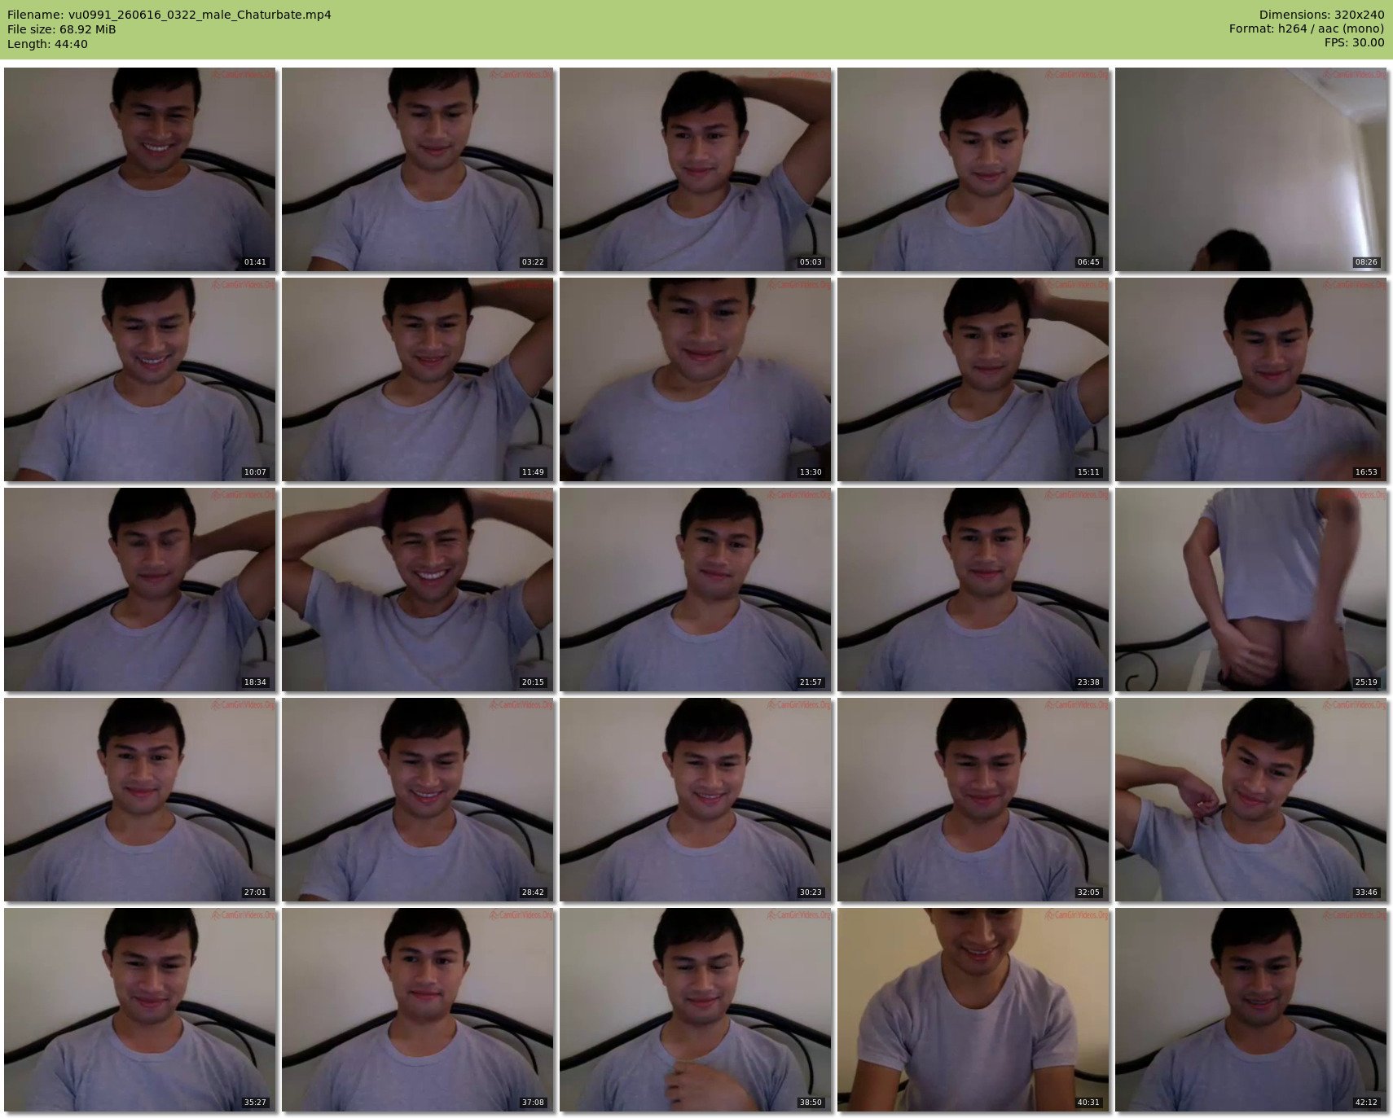Pick the frame marked 13:30
The image size is (1393, 1118).
[696, 379]
